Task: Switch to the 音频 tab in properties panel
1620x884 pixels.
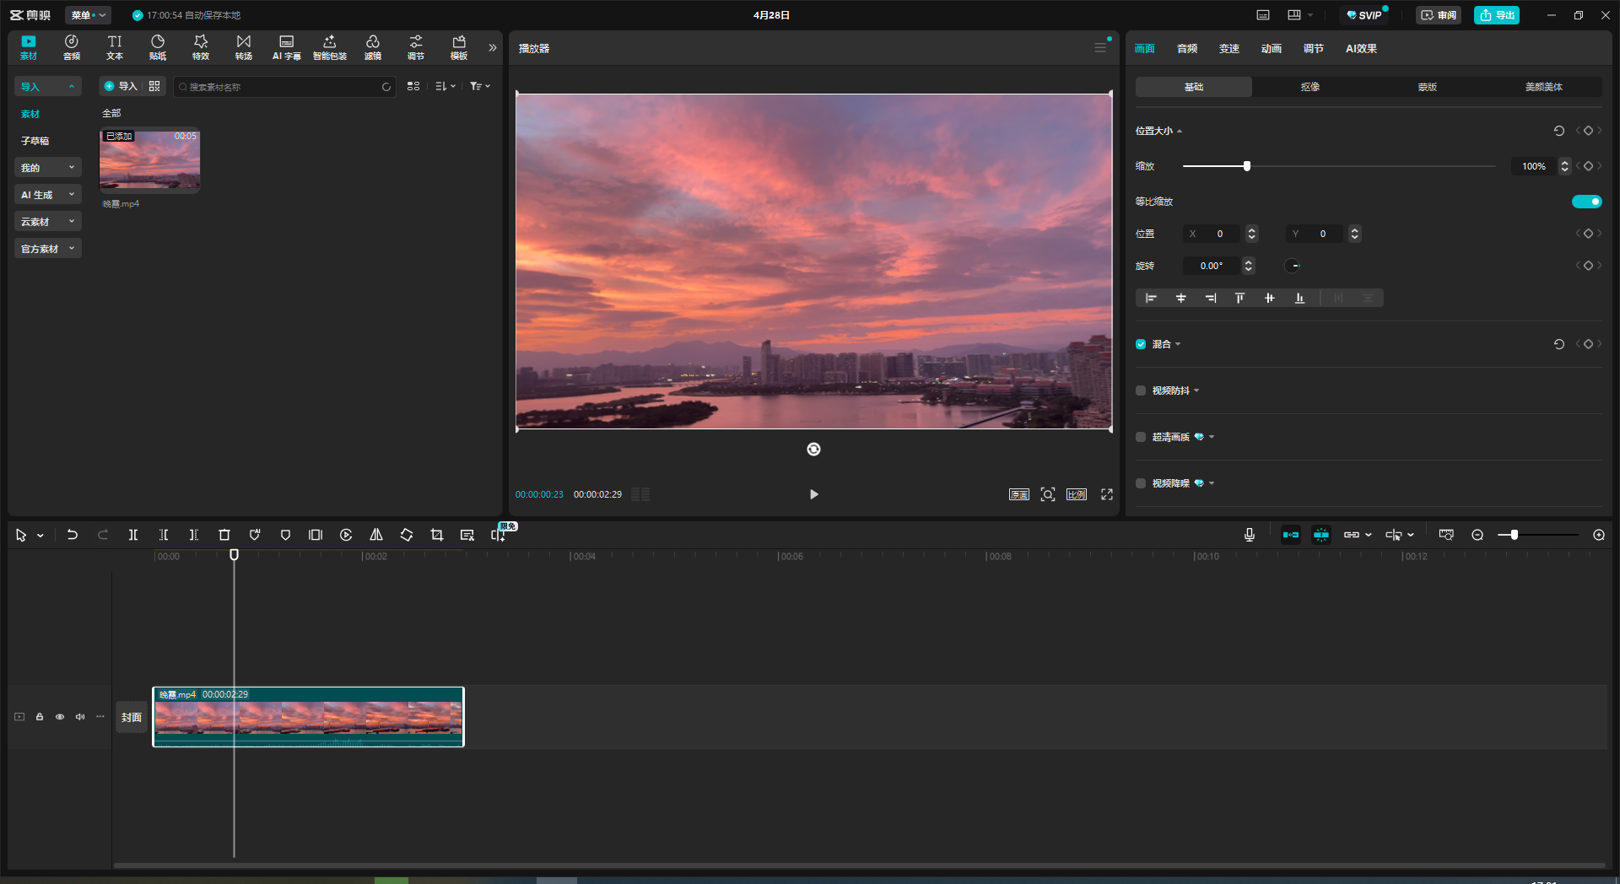Action: pyautogui.click(x=1187, y=49)
